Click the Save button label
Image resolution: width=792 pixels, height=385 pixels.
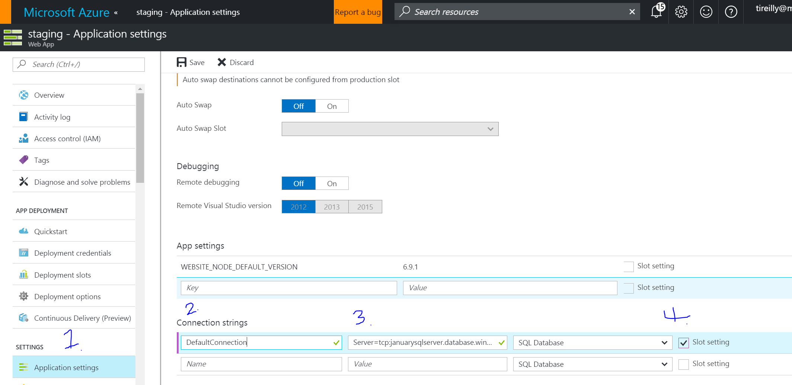click(x=197, y=62)
